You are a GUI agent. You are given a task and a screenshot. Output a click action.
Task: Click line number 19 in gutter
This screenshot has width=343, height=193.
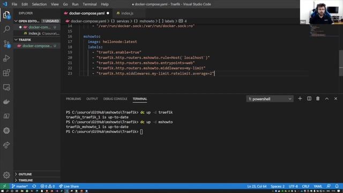point(70,53)
